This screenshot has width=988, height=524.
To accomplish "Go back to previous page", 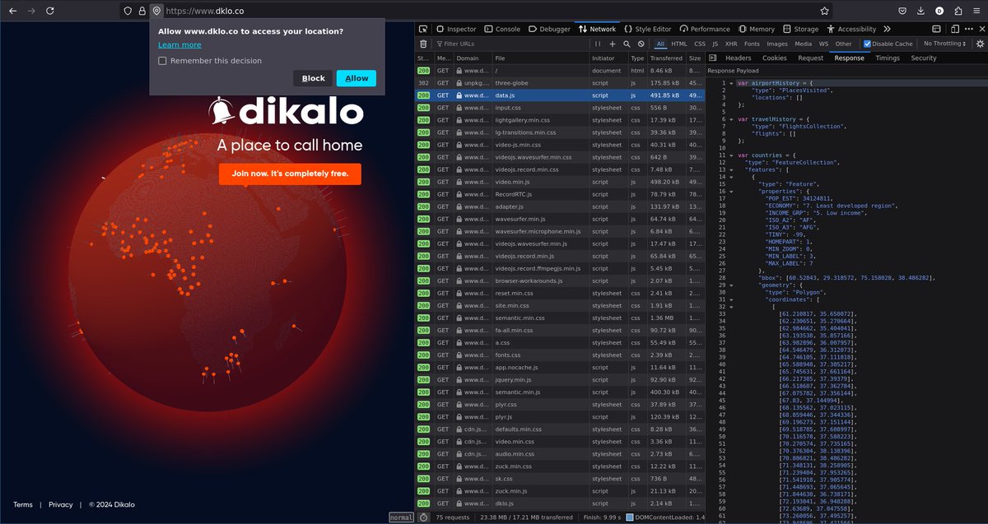I will [x=12, y=11].
